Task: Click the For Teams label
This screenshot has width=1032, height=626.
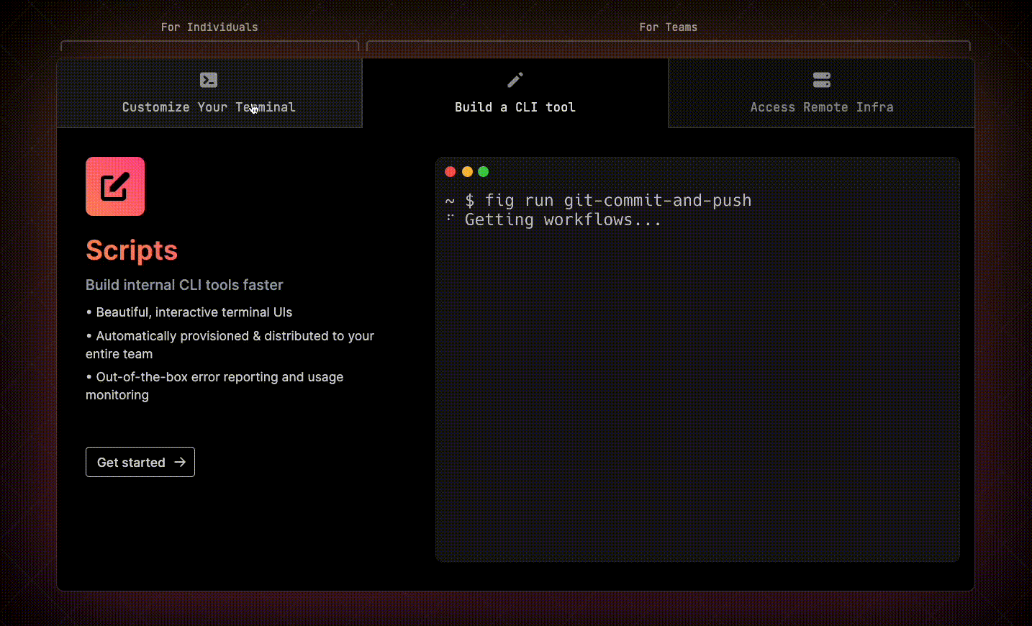Action: (x=669, y=27)
